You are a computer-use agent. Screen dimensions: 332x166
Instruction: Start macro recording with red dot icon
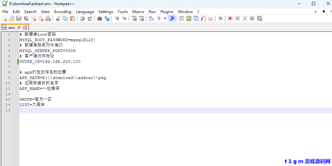point(230,19)
